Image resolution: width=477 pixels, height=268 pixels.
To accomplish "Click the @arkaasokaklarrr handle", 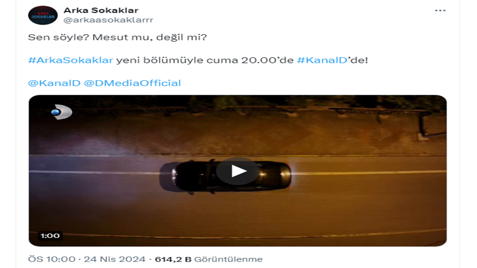I will click(108, 20).
